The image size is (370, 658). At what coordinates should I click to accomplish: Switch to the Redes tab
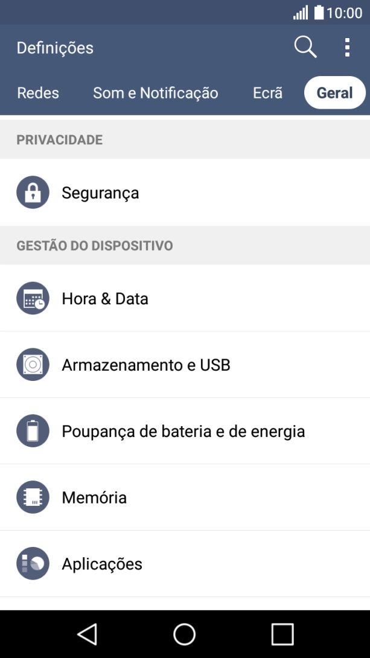coord(37,92)
